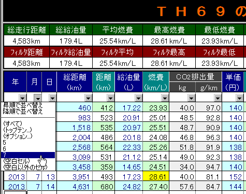Open the g/km filter dropdown
Image resolution: width=246 pixels, height=194 pixels.
218,98
